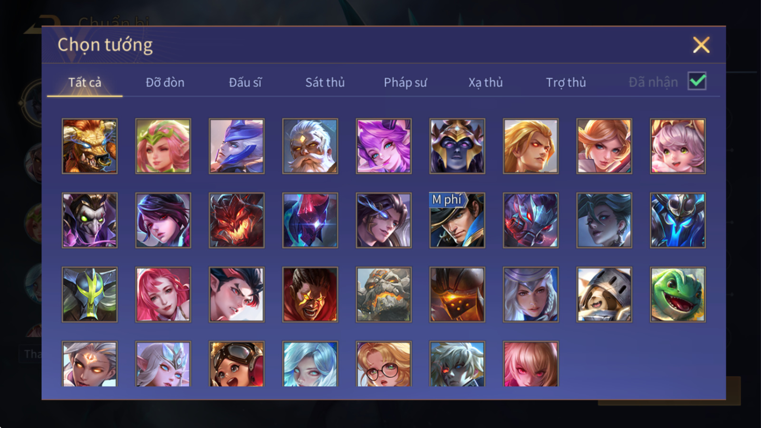
Task: Open the Trợ thủ tab
Action: tap(566, 82)
